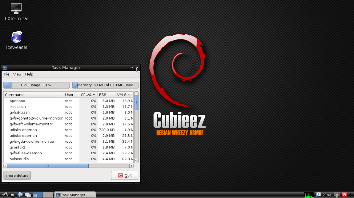Screen dimensions: 354x198
Task: Click the 102.8 M VM-Size value
Action: (127, 159)
